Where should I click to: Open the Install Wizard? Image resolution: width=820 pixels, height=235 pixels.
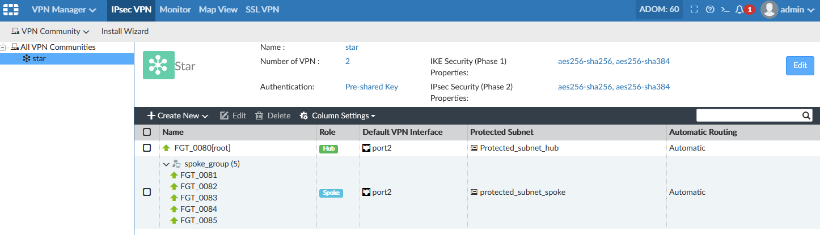pyautogui.click(x=125, y=31)
